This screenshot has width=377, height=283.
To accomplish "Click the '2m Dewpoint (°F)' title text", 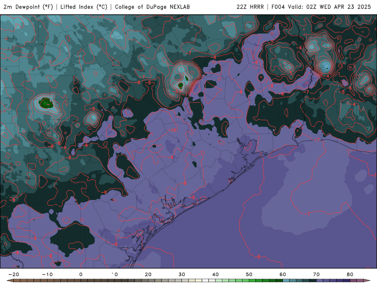I will coord(28,7).
